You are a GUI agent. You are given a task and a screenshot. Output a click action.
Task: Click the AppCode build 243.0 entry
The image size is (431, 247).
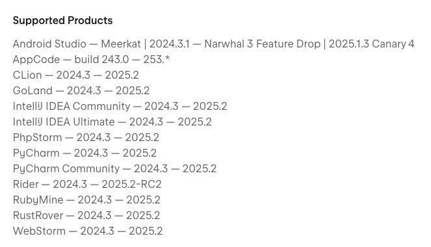click(91, 60)
